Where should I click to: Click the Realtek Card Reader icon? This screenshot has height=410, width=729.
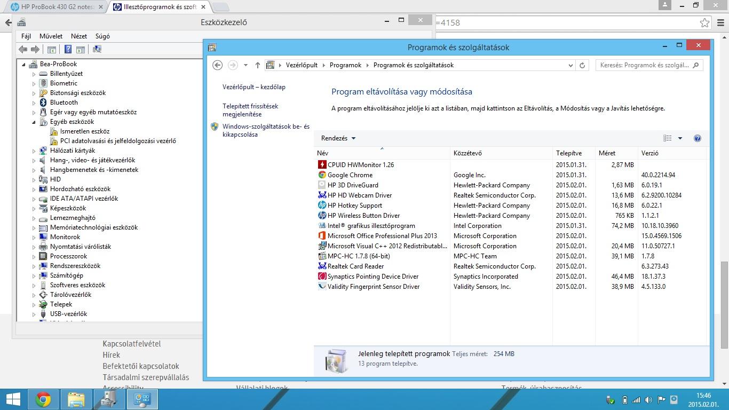(322, 266)
